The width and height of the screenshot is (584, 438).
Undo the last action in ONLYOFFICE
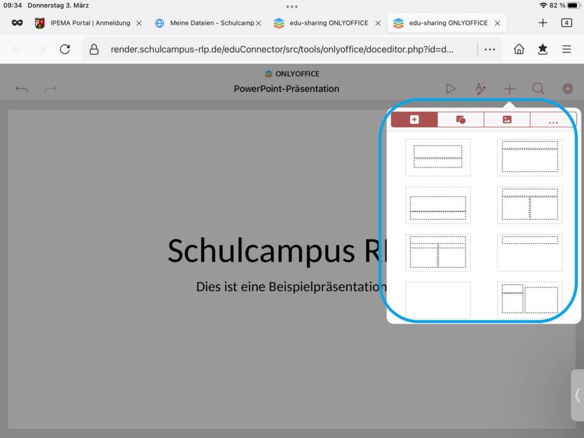pyautogui.click(x=22, y=88)
